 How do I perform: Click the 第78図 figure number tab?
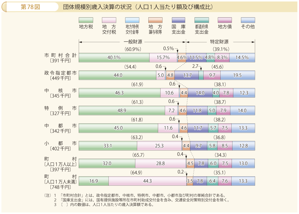tap(30, 7)
